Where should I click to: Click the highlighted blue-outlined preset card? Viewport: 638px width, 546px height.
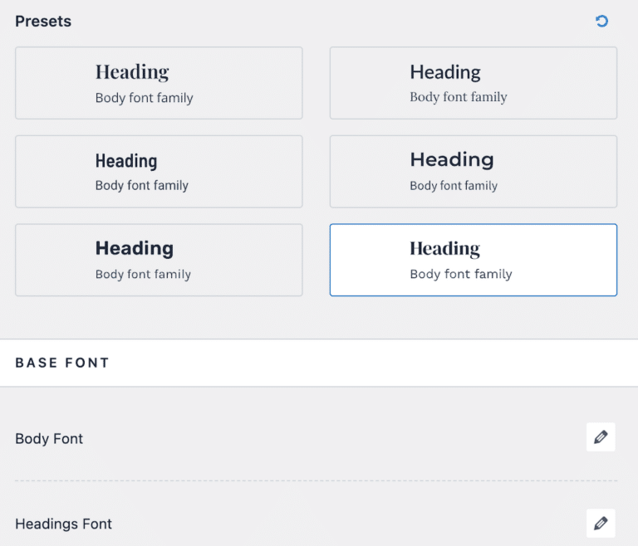474,260
